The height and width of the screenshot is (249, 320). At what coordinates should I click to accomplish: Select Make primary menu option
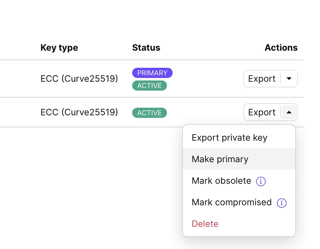(x=220, y=159)
